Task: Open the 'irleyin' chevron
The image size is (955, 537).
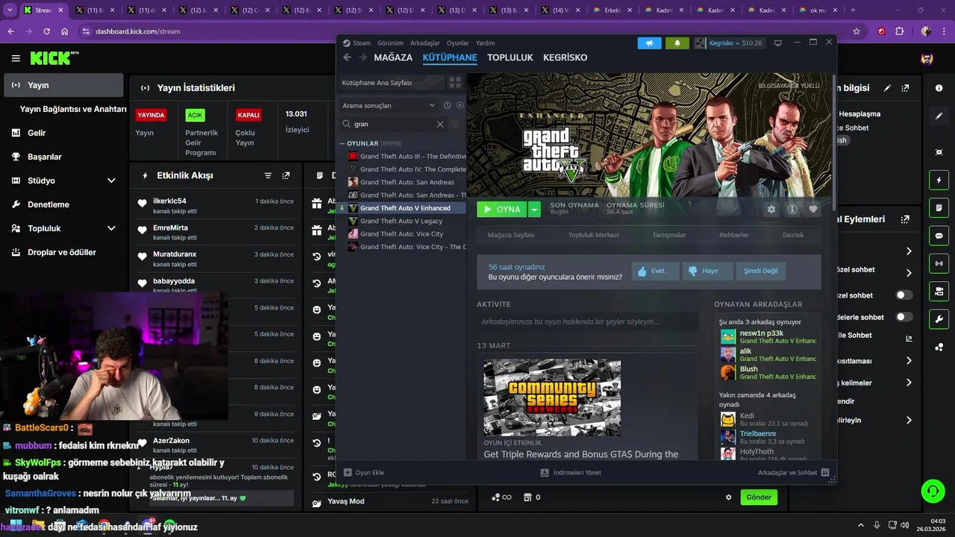Action: click(x=909, y=421)
